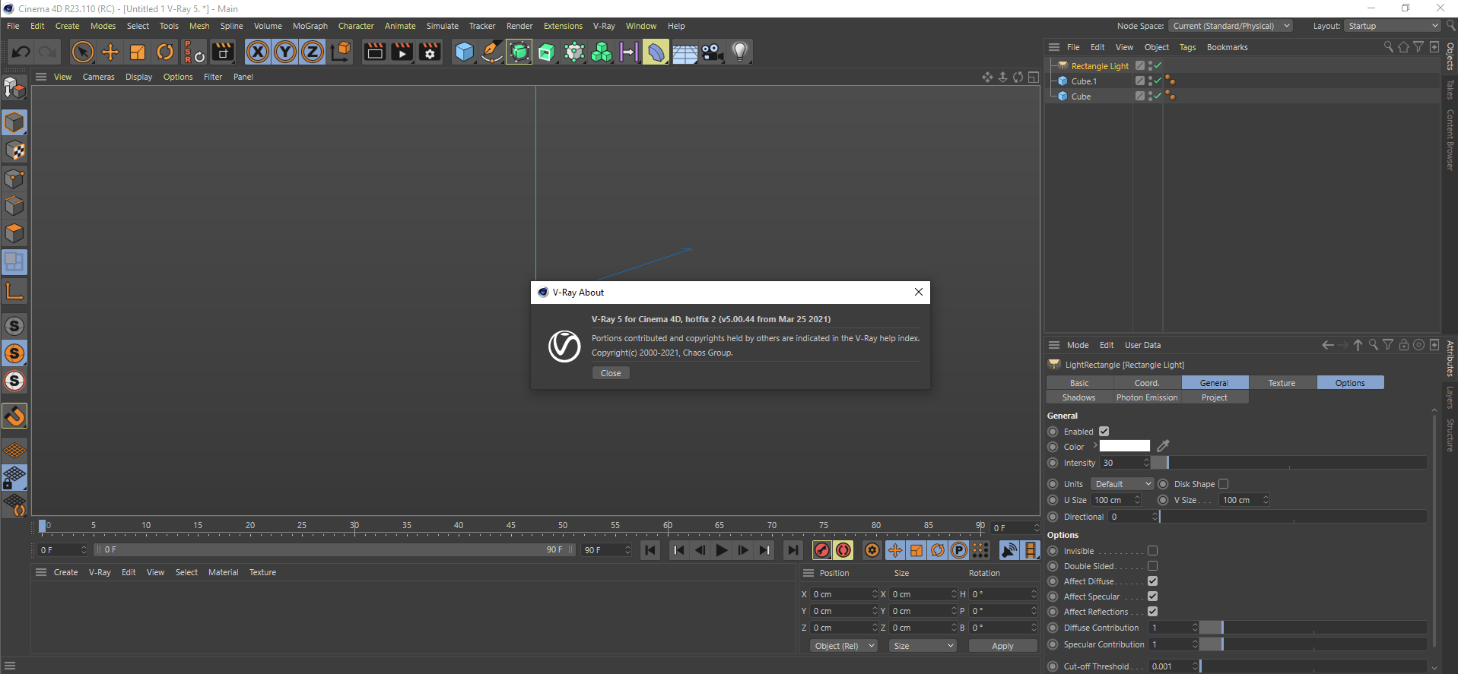This screenshot has height=674, width=1458.
Task: Click the white Color swatch
Action: click(x=1124, y=447)
